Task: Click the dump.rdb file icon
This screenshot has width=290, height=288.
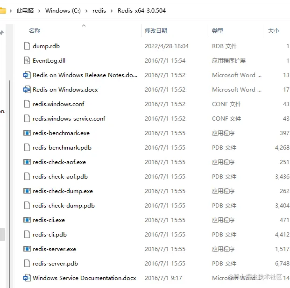Action: coord(27,46)
